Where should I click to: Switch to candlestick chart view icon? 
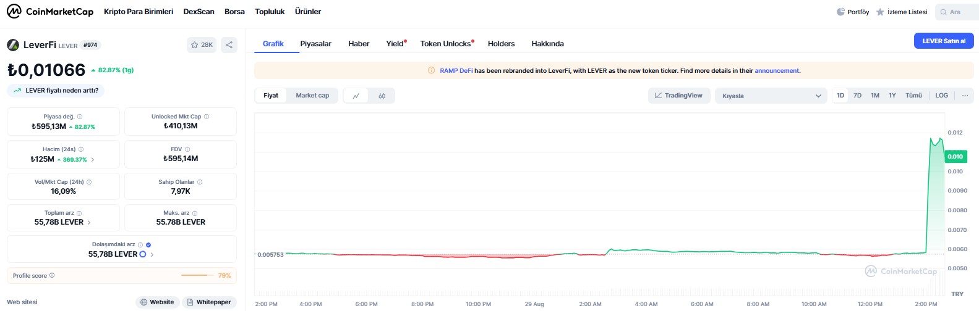382,96
